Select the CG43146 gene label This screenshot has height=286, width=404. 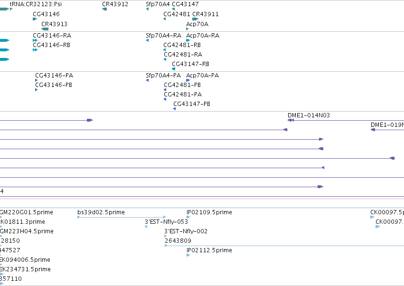pos(46,14)
